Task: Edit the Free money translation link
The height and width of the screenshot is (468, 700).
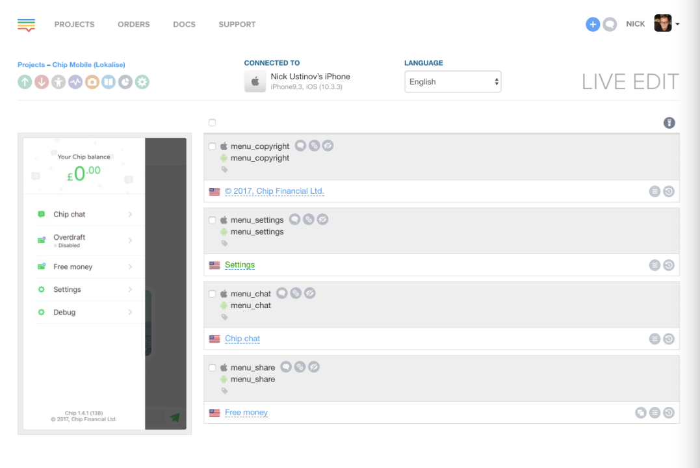Action: point(246,412)
